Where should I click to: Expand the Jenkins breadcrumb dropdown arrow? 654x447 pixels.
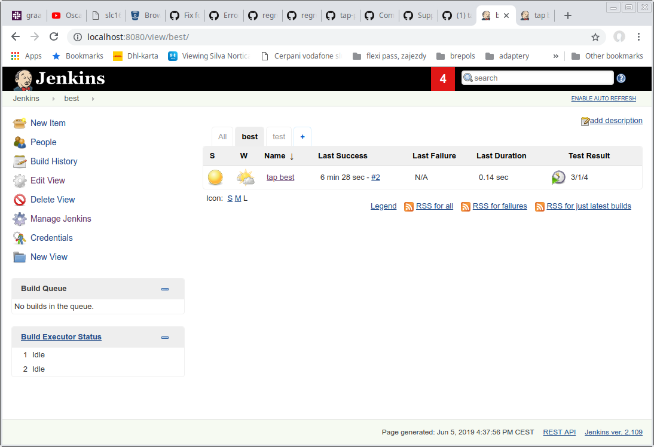(x=53, y=99)
